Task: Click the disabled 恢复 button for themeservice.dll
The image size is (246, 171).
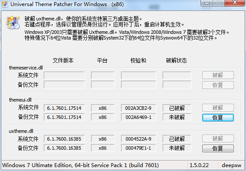Action: pos(218,85)
